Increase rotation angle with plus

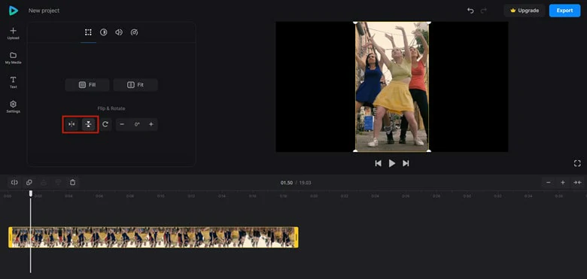[151, 125]
